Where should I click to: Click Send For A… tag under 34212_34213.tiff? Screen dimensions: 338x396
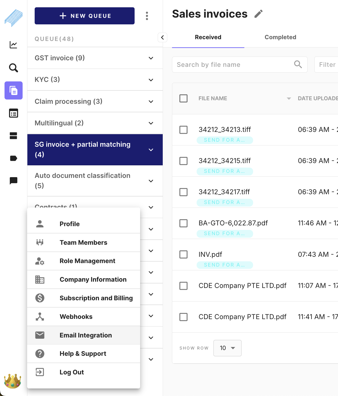(x=225, y=140)
